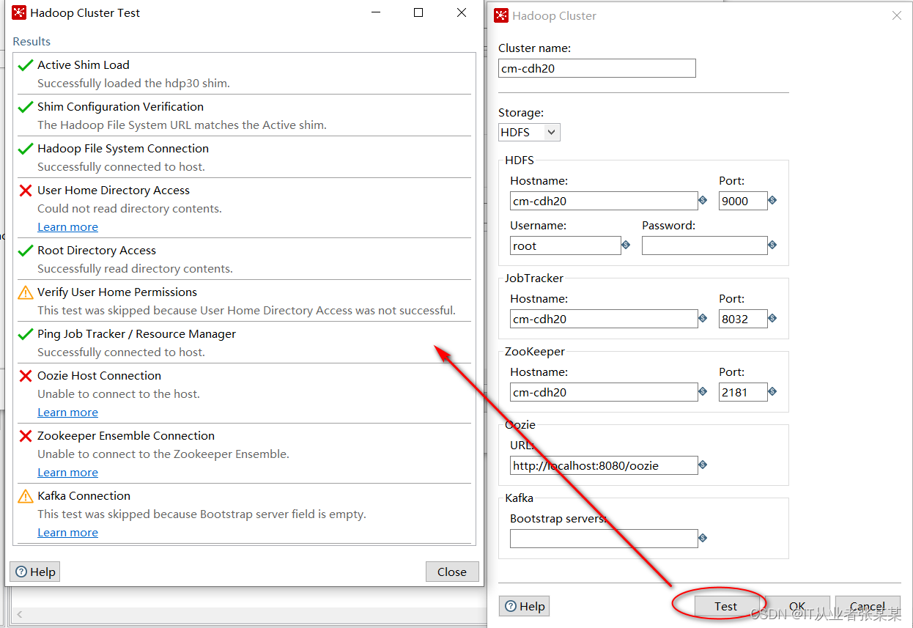Click the Kafka Bootstrap servers input field
The image size is (913, 628).
(x=604, y=539)
